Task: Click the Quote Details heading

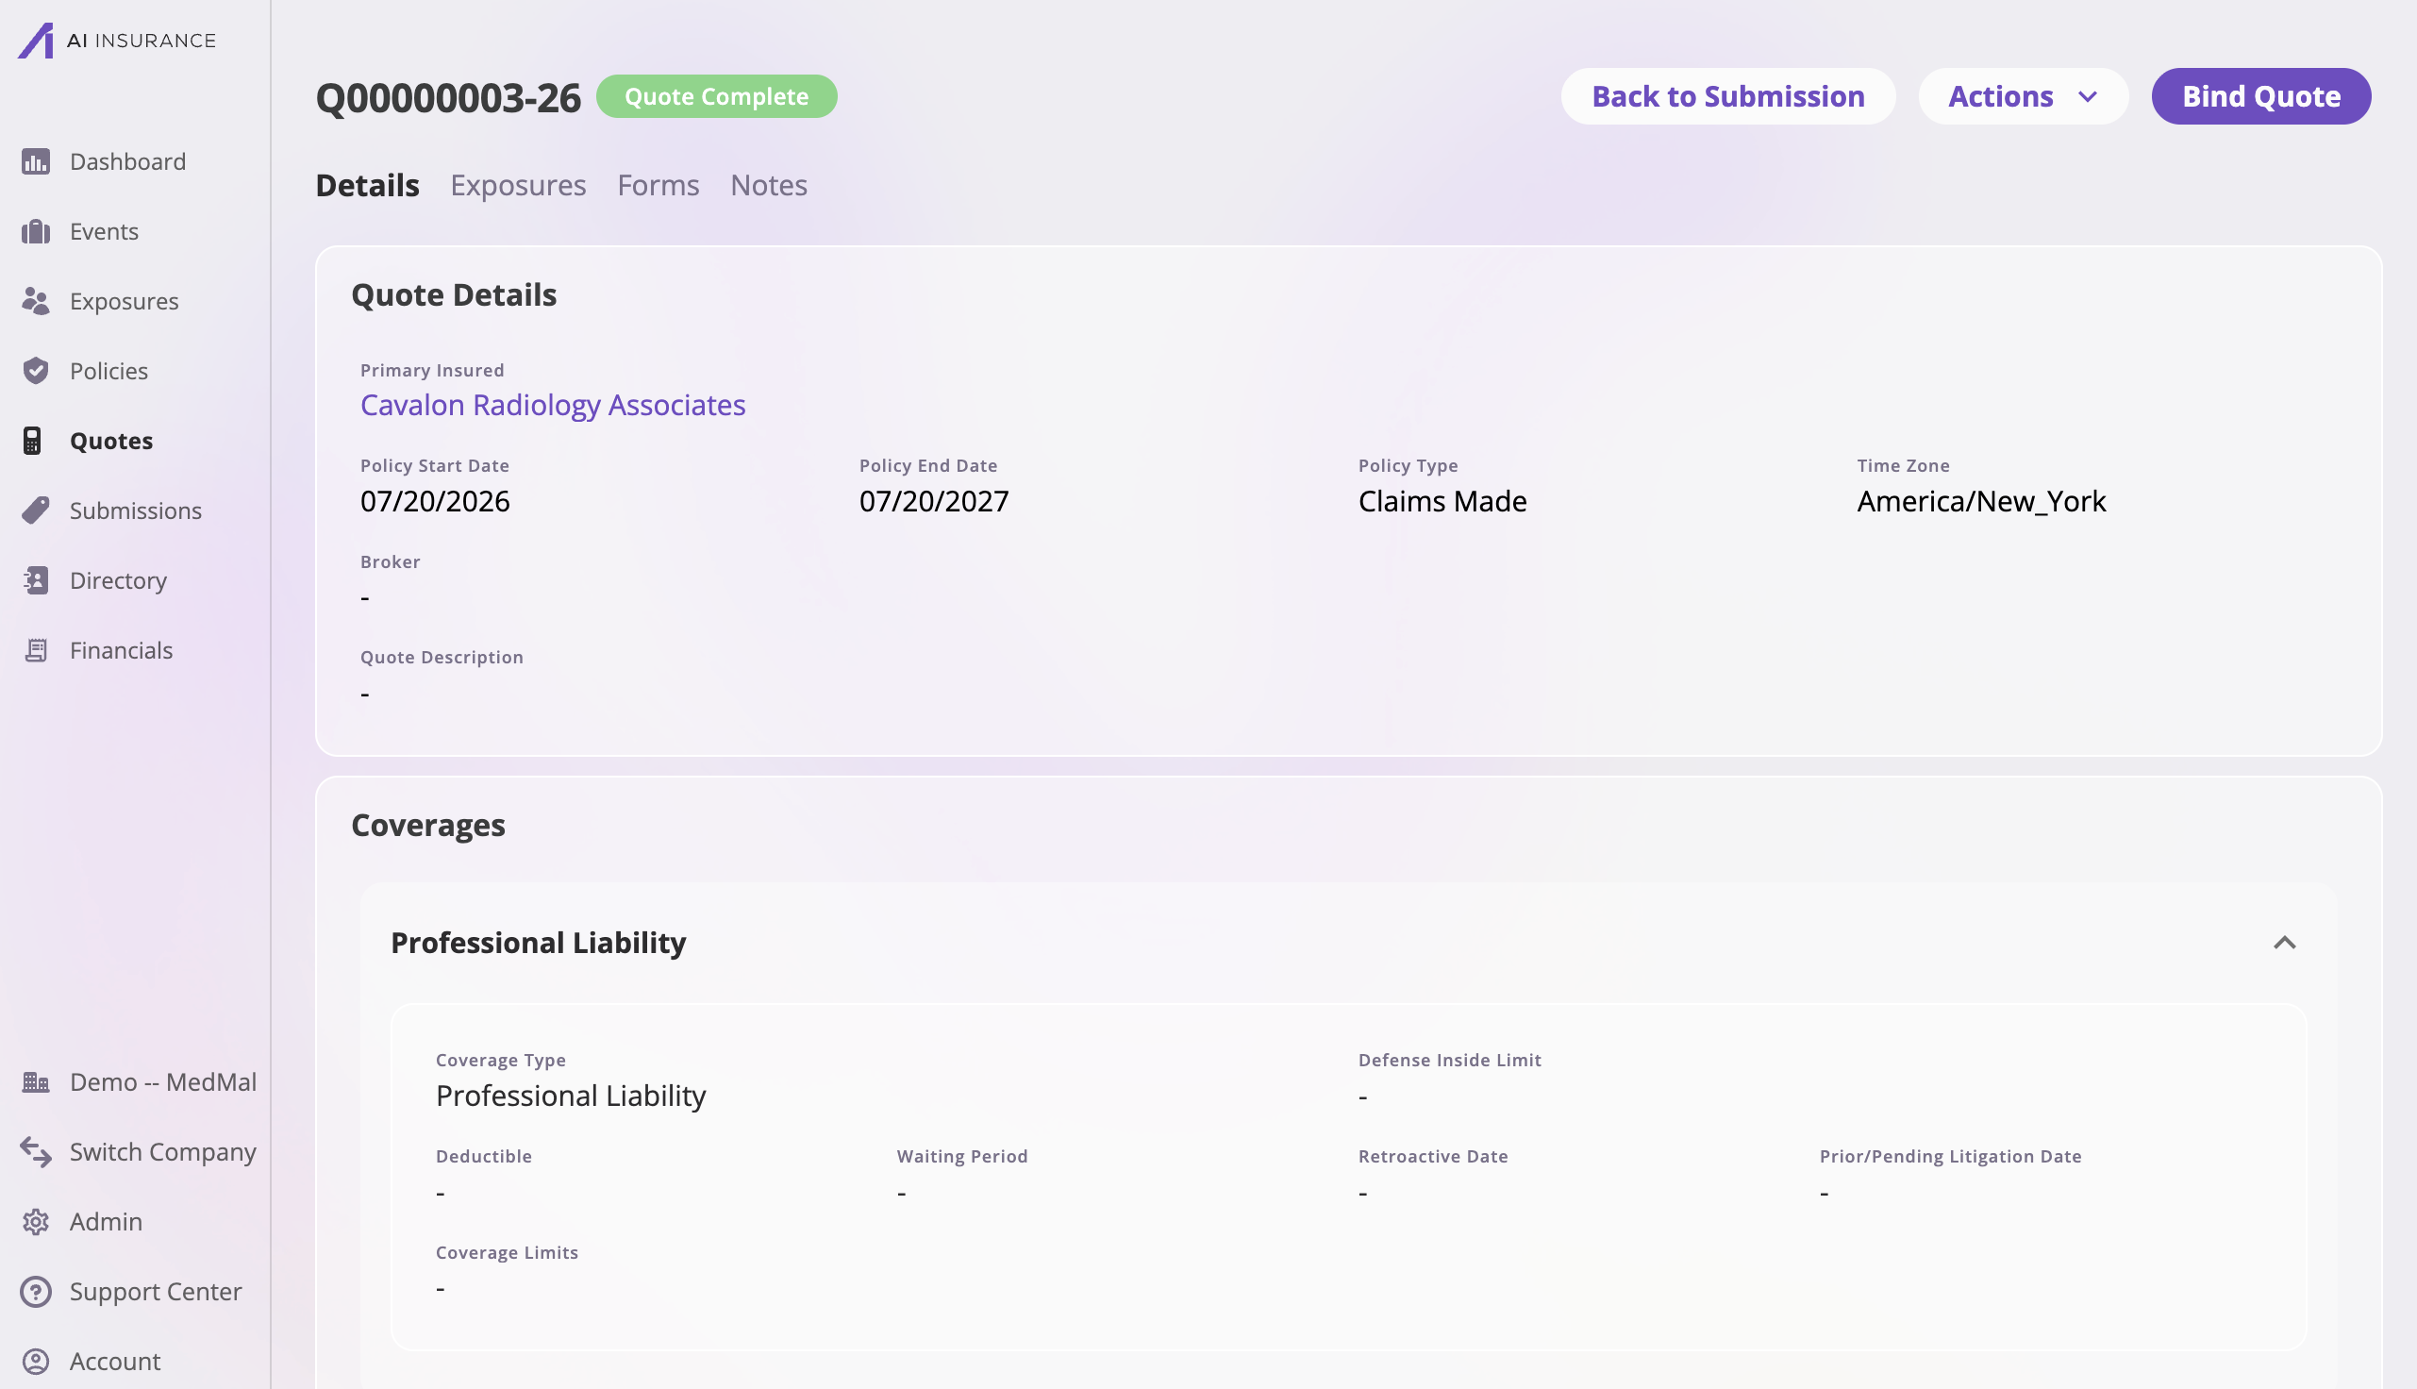Action: (454, 294)
